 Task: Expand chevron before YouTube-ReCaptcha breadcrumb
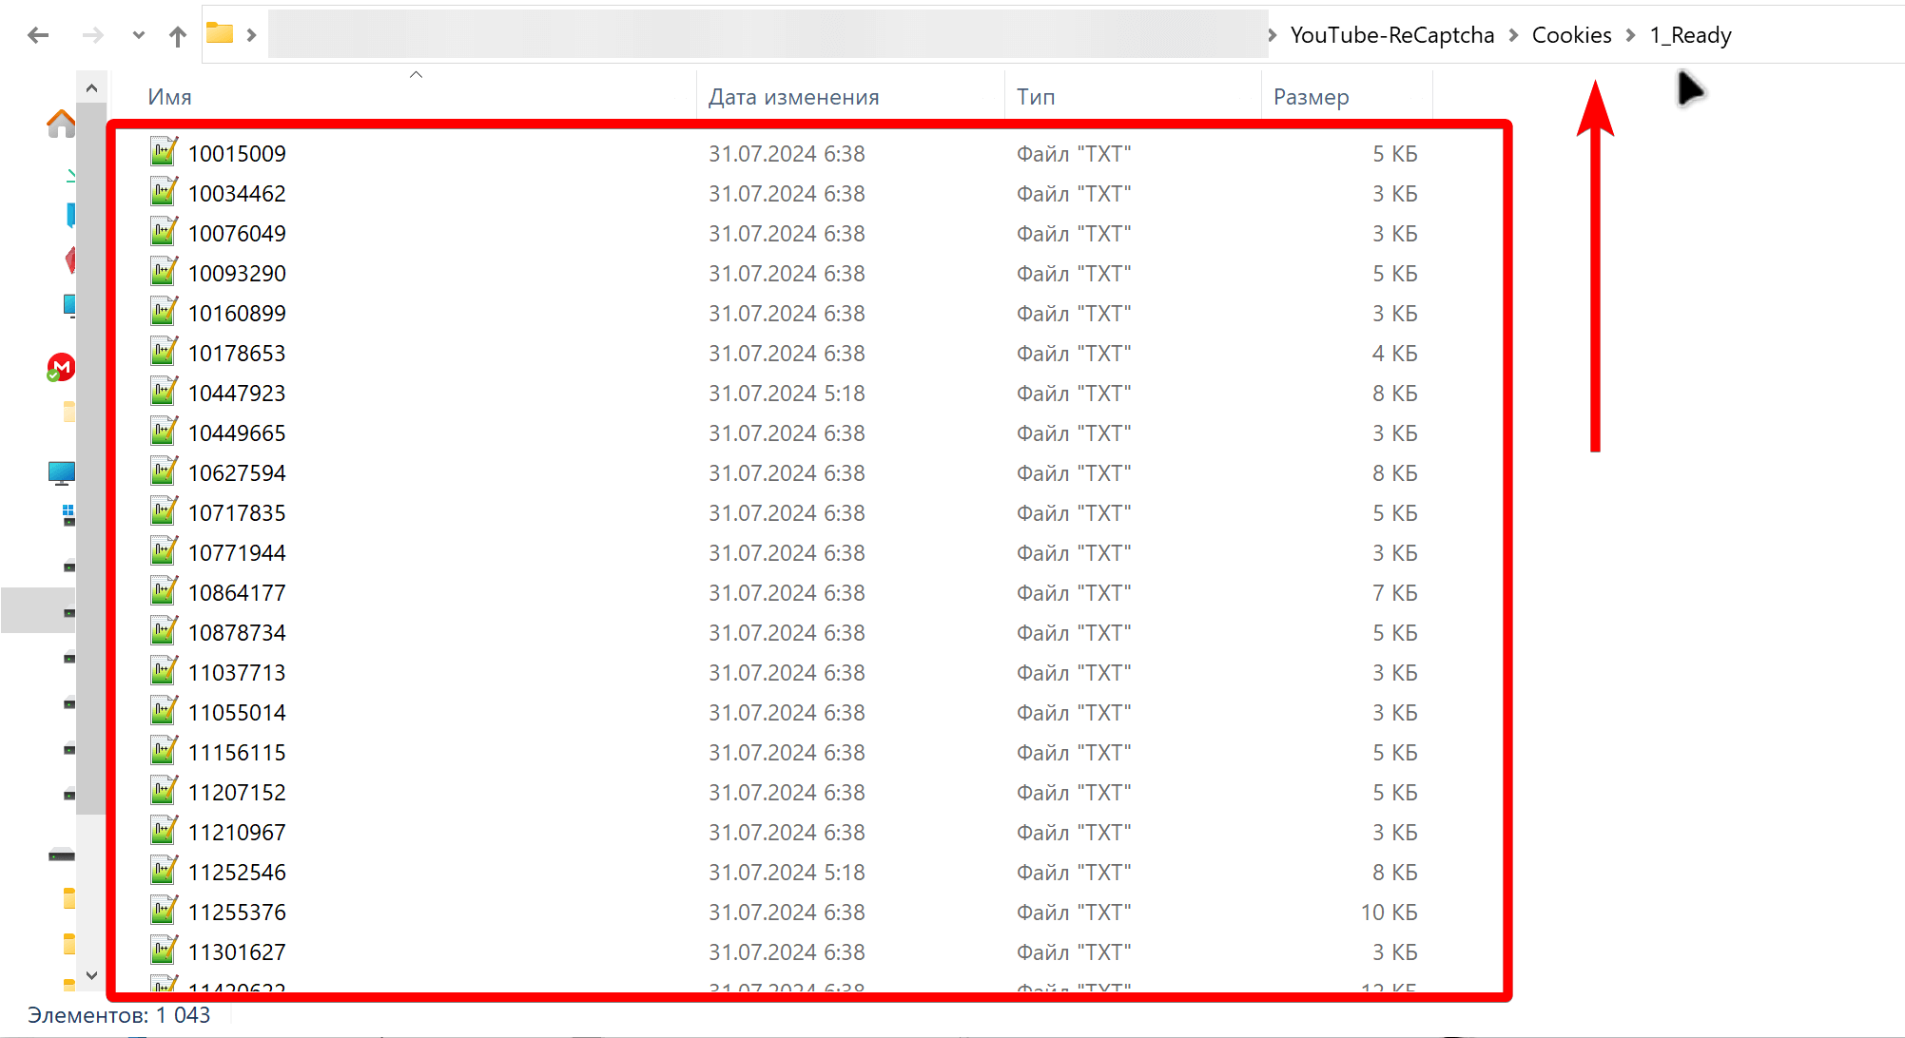point(1273,35)
